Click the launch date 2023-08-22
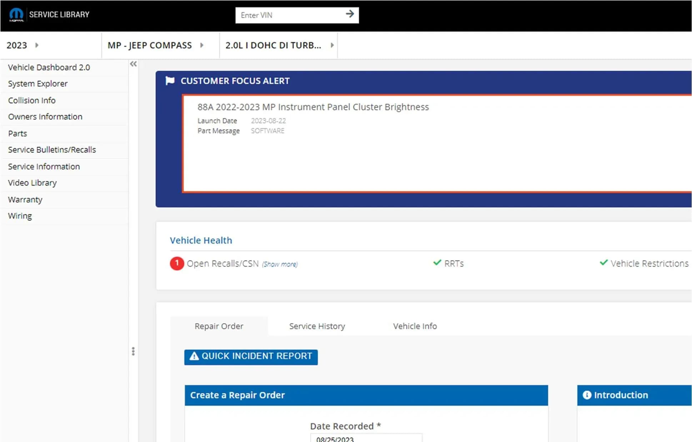The image size is (692, 442). coord(269,121)
